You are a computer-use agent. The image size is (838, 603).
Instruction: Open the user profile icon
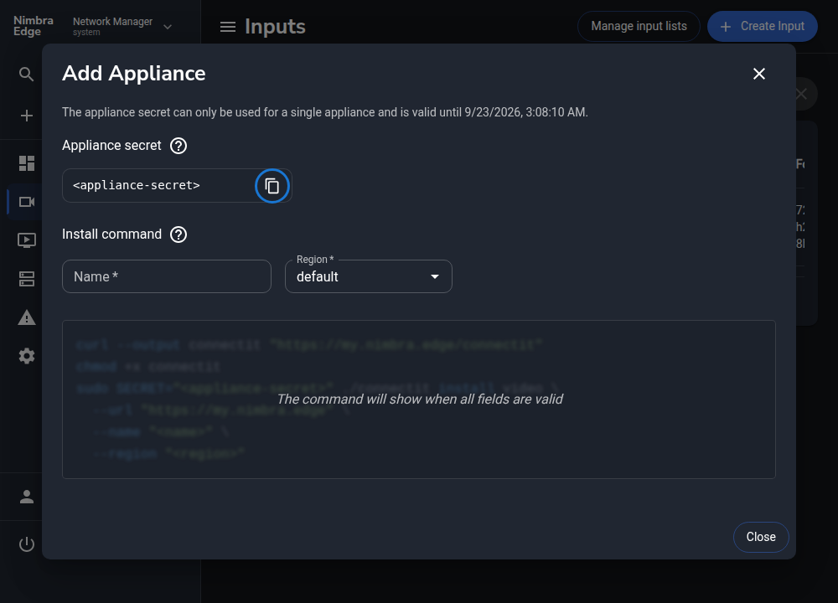click(x=26, y=497)
